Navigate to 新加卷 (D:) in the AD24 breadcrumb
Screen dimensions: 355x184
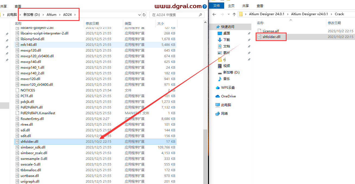(x=31, y=15)
